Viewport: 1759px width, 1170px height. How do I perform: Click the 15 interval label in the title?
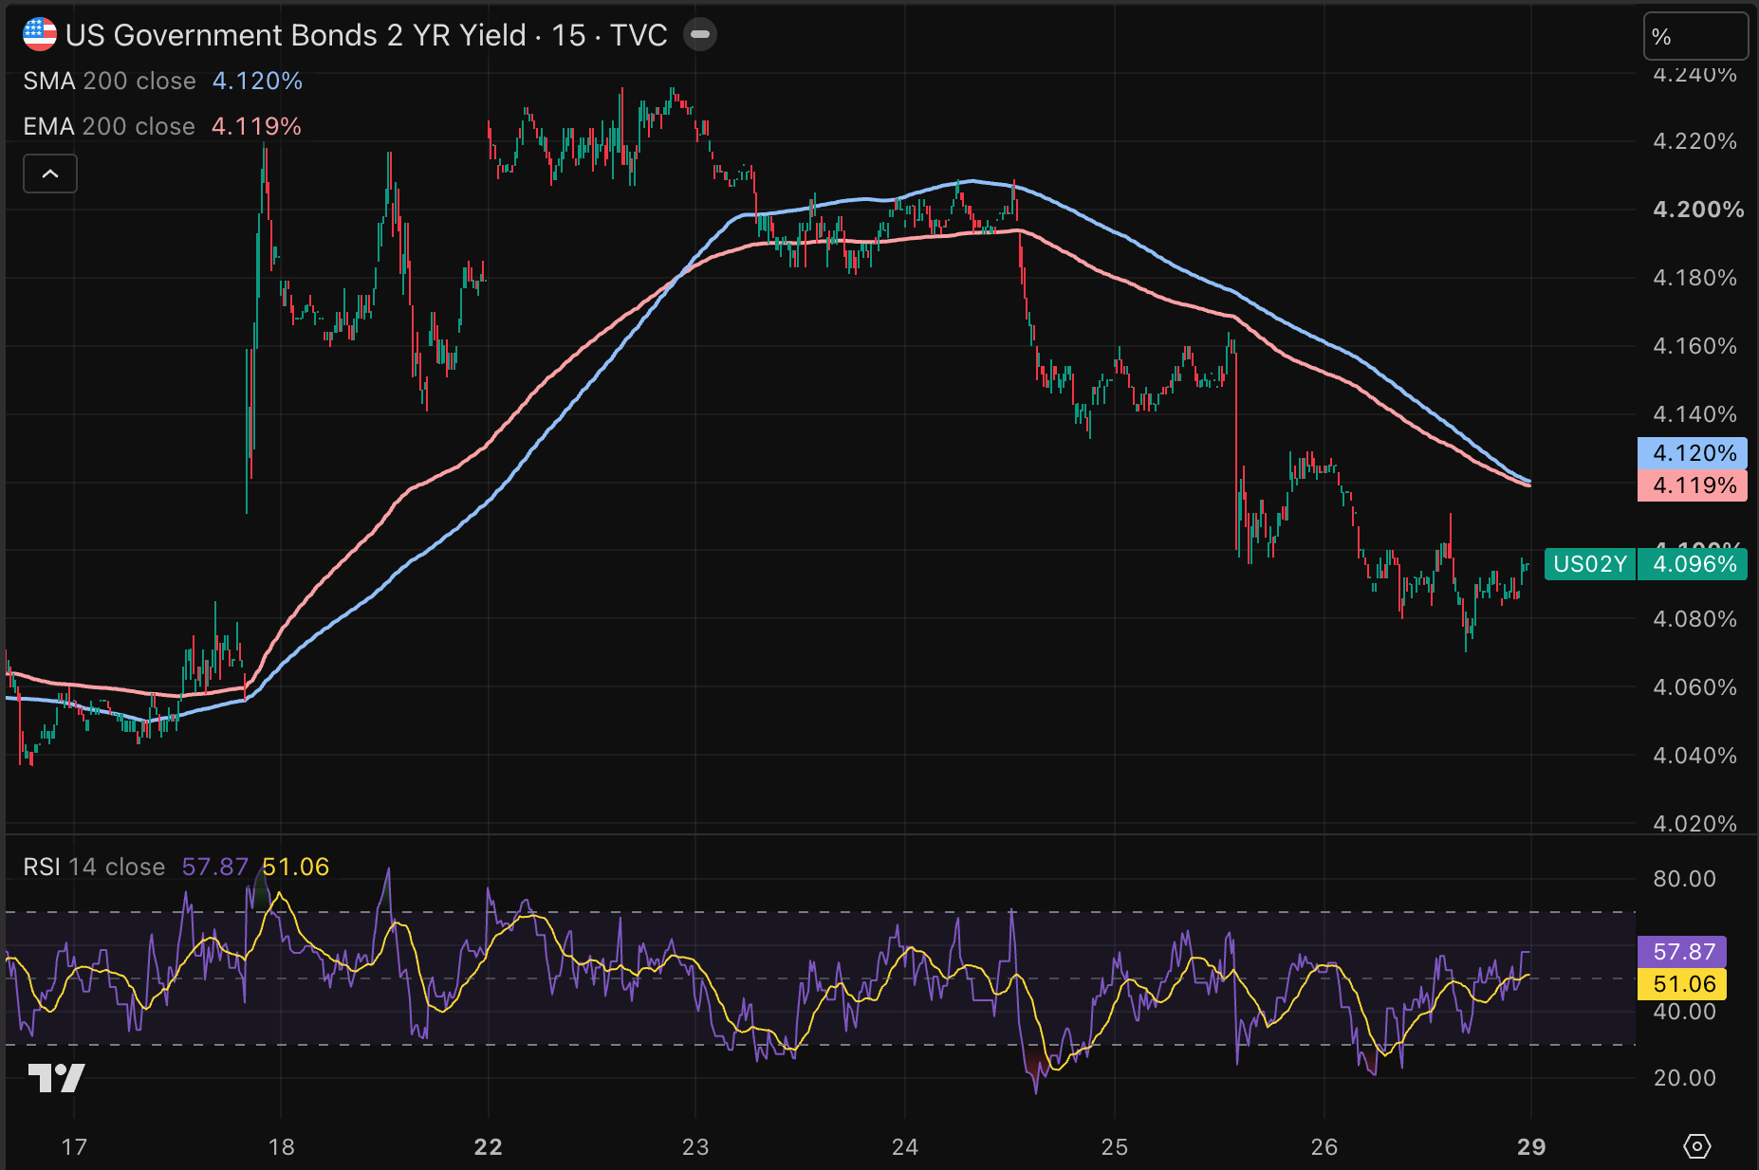pyautogui.click(x=568, y=35)
